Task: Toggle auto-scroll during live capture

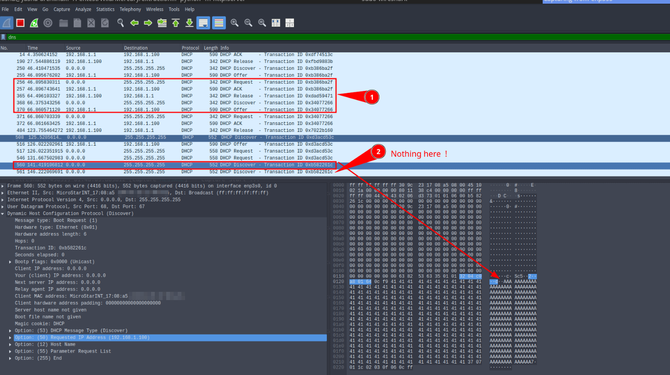Action: coord(203,23)
